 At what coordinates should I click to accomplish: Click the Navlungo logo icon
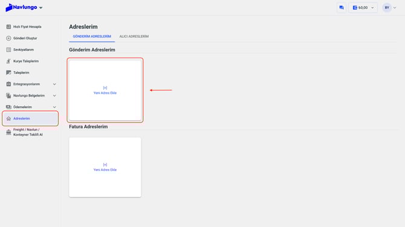9,7
